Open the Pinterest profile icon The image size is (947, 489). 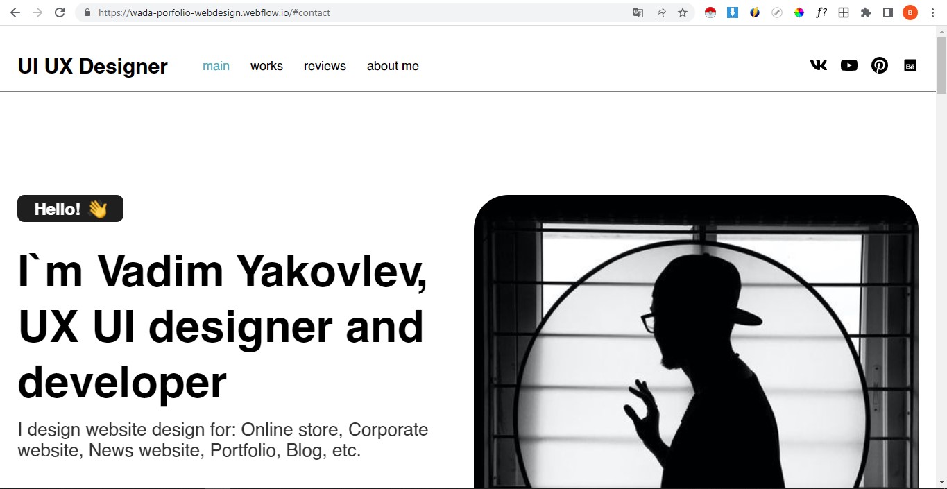880,65
